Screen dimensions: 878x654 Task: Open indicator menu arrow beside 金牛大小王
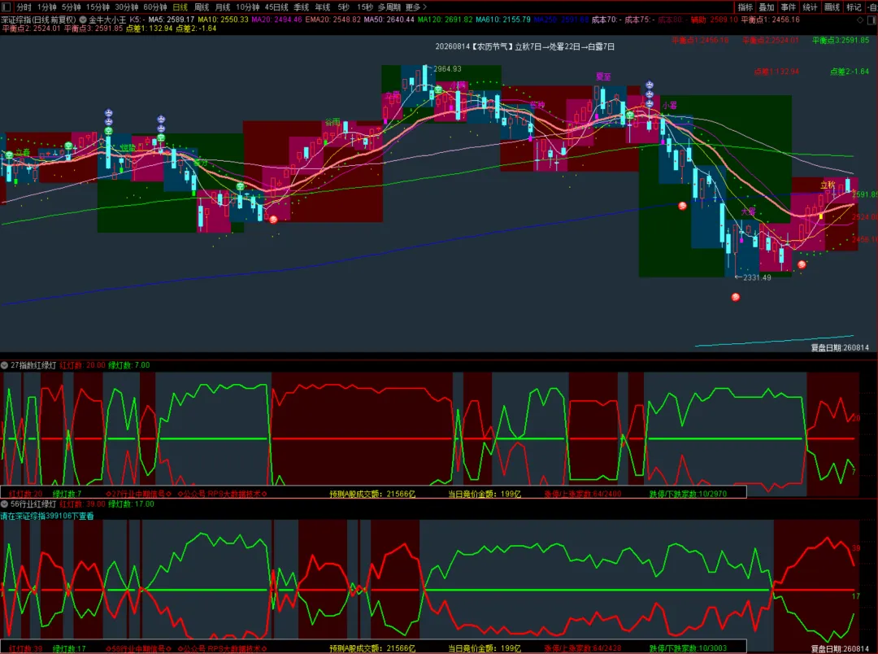point(83,20)
